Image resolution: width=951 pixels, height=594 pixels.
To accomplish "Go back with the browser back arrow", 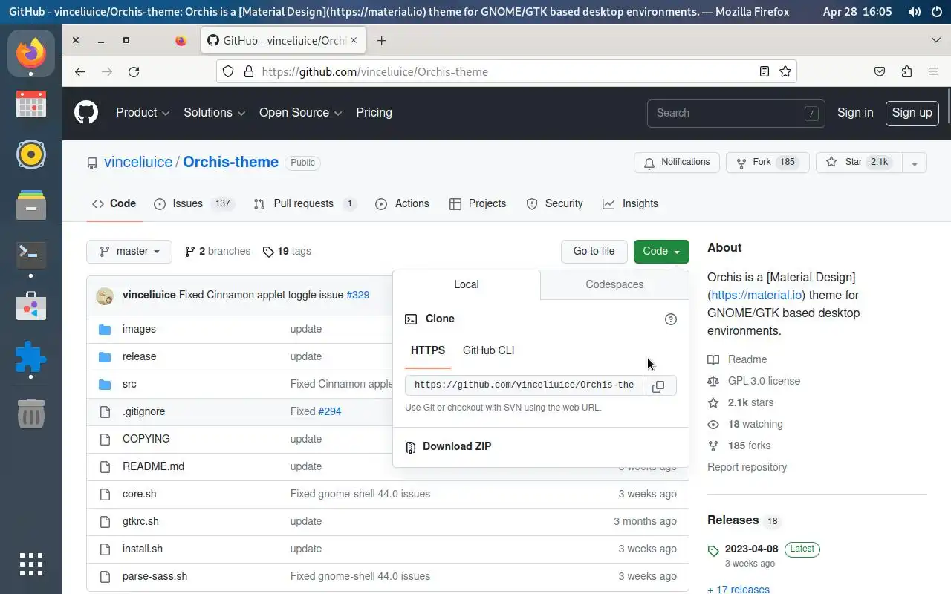I will click(x=80, y=72).
